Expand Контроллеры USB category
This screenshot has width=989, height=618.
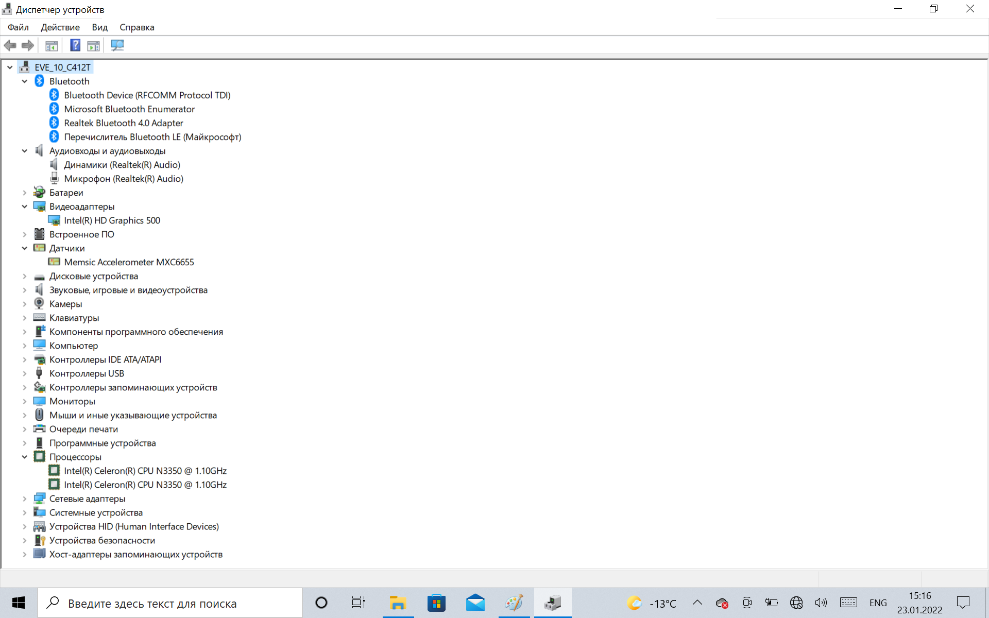pyautogui.click(x=24, y=373)
